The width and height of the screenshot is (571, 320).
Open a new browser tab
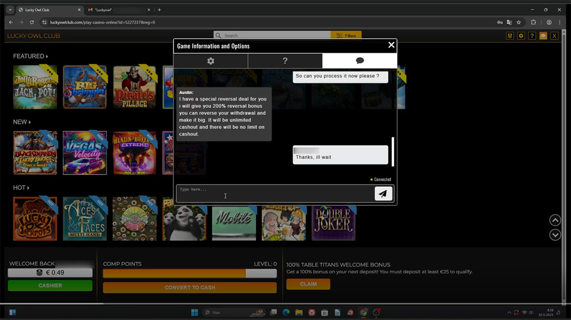pyautogui.click(x=159, y=10)
